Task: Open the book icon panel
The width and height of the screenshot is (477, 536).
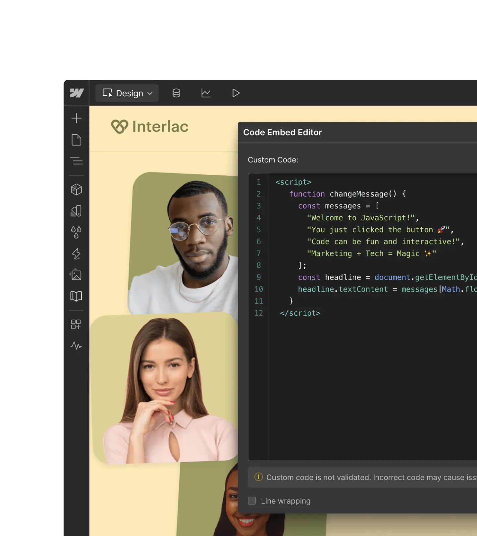Action: coord(77,296)
